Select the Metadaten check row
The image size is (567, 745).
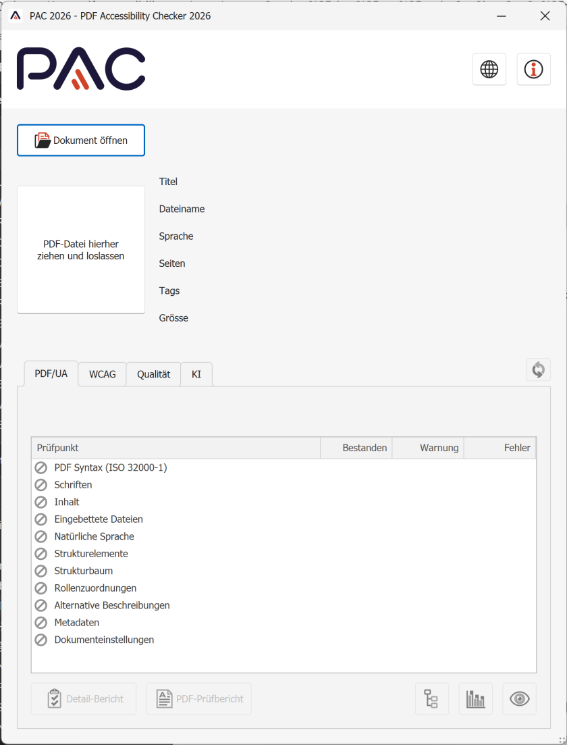click(x=76, y=622)
